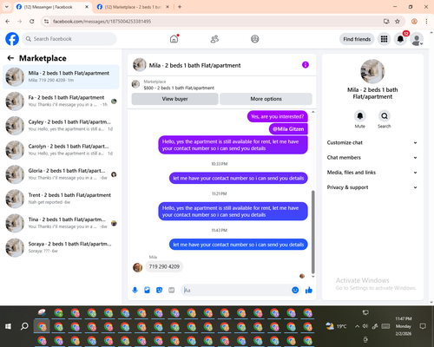This screenshot has height=347, width=434.
Task: Open the attach photo icon in composer
Action: point(147,290)
